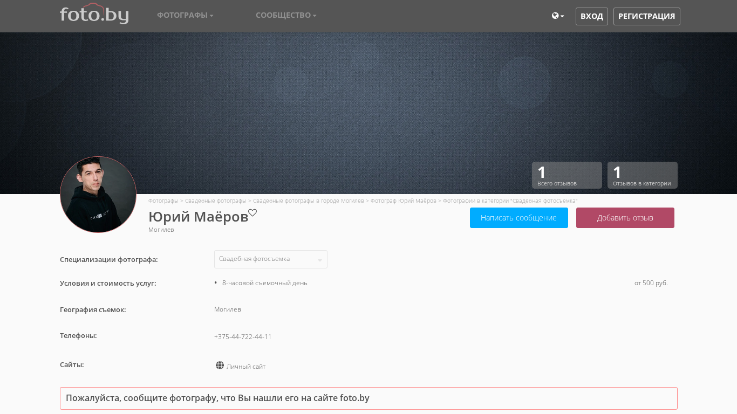Follow Свадебные фотографы в городе Могилев breadcrumb

(x=308, y=201)
